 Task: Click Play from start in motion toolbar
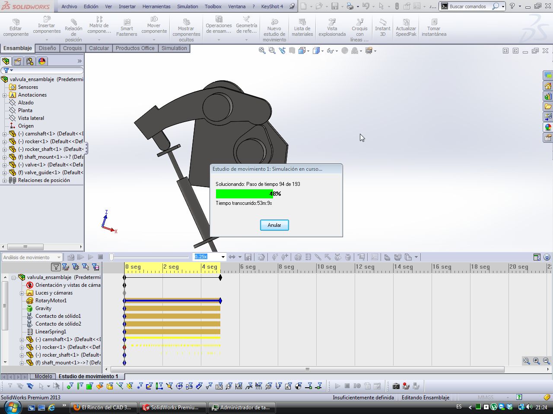(80, 257)
